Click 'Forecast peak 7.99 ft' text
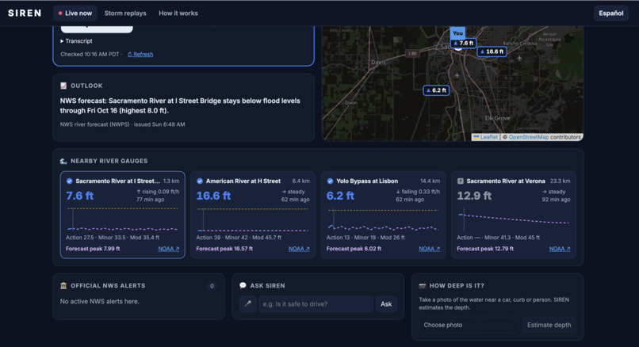 click(x=93, y=249)
